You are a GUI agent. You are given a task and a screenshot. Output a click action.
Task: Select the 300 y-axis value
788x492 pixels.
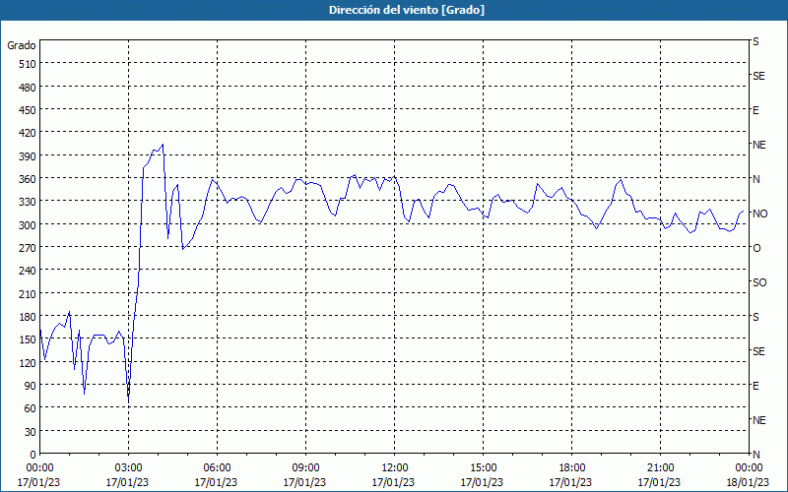[x=29, y=225]
